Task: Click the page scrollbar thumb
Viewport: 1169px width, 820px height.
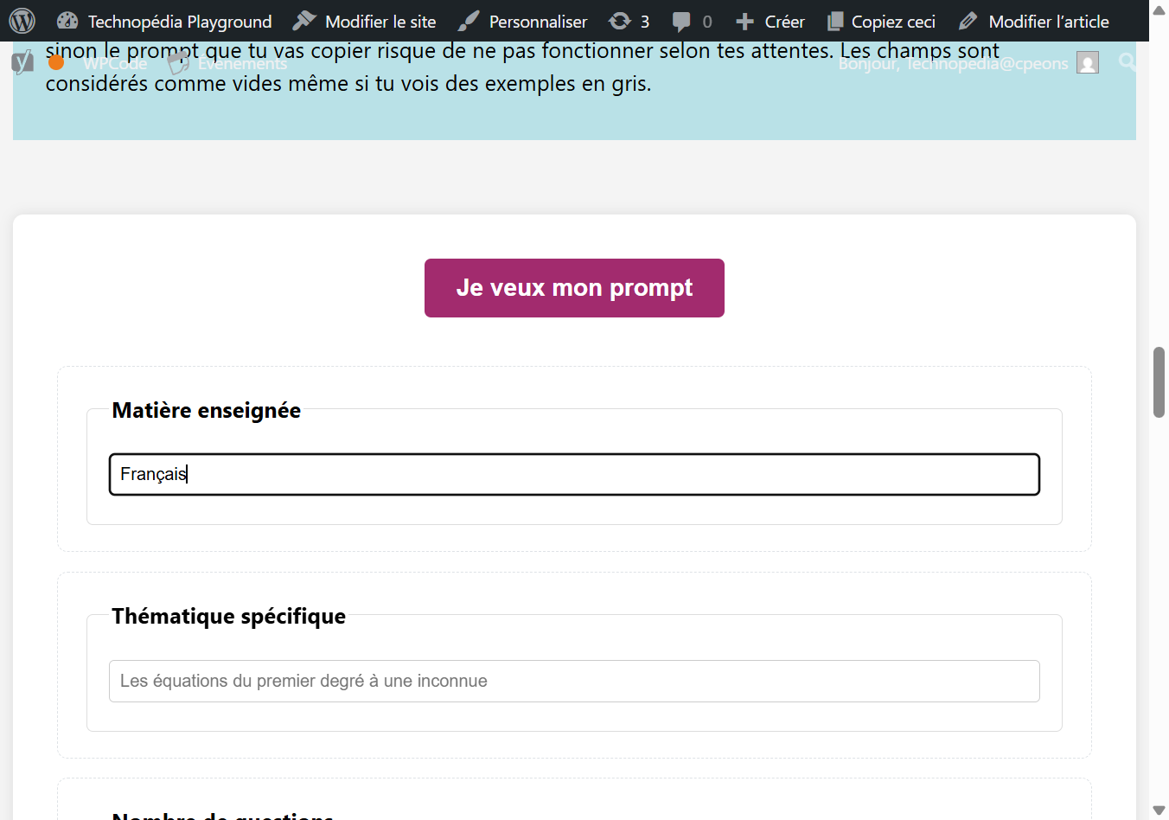Action: 1159,382
